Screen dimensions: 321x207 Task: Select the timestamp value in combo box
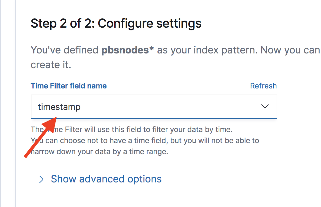tap(59, 107)
